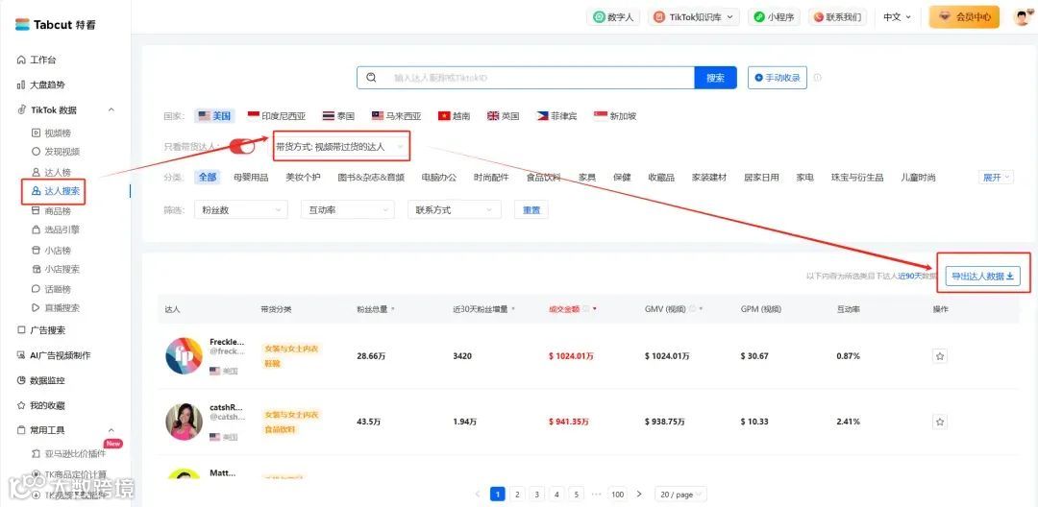Screen dimensions: 1038x507
Task: Select country 菲律宾
Action: [556, 115]
